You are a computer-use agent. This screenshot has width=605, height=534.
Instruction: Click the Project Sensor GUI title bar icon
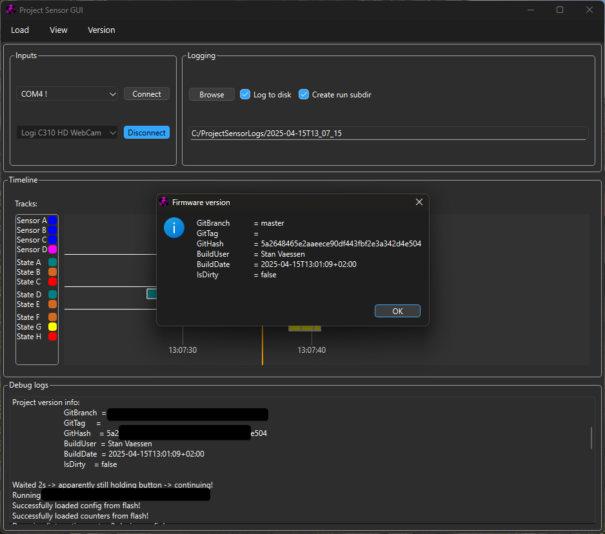click(9, 10)
